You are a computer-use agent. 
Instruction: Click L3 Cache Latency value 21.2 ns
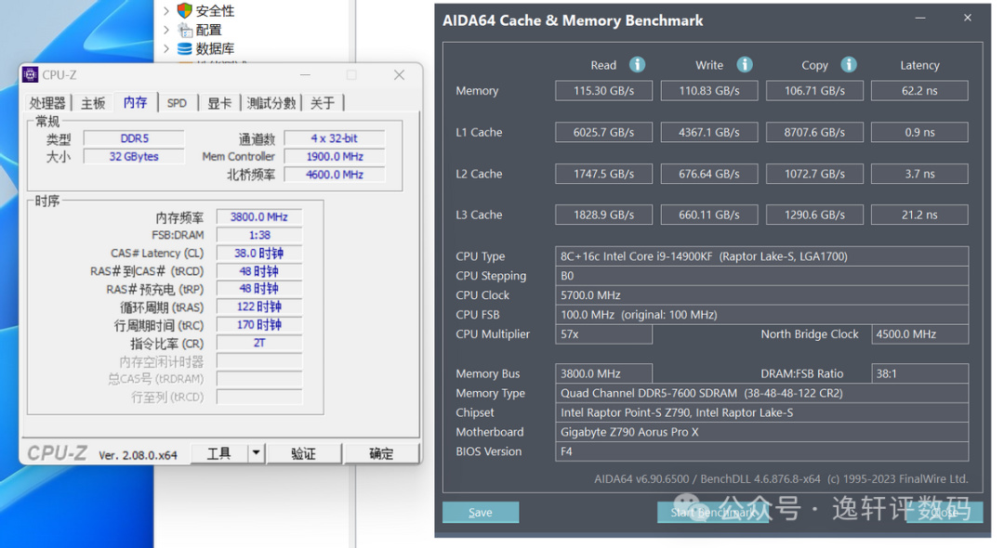coord(919,215)
